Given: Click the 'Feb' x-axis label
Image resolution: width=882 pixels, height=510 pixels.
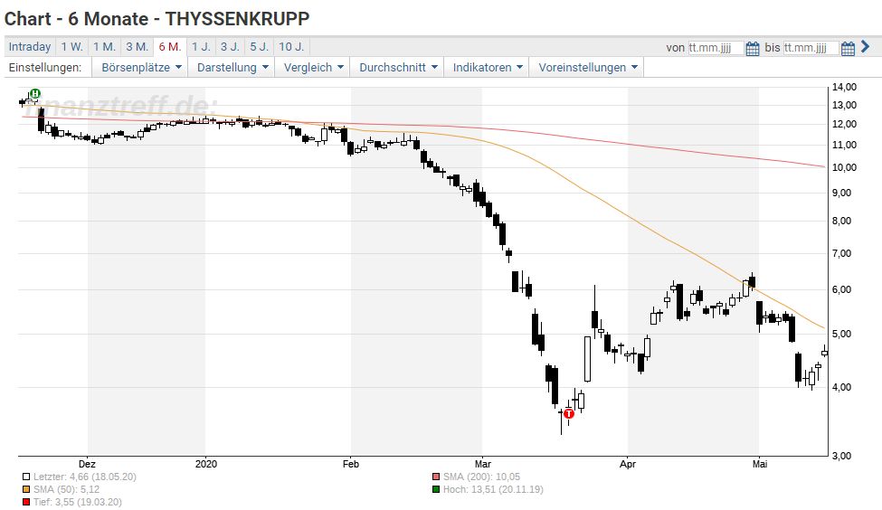Looking at the screenshot, I should [350, 464].
